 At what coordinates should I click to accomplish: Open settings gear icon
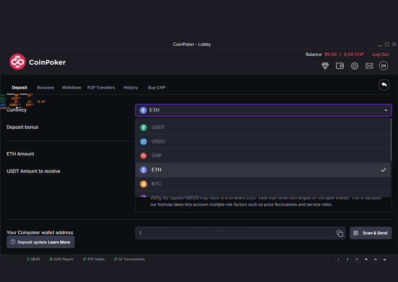(x=354, y=66)
